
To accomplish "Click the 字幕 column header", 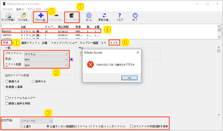I will (97, 27).
